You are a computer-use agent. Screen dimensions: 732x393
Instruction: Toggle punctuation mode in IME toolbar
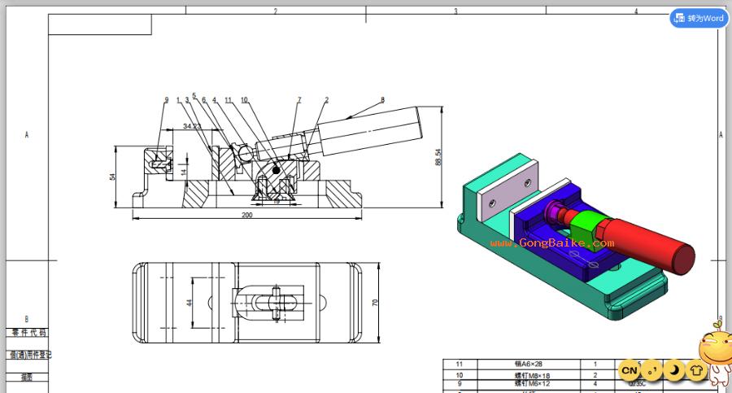651,370
